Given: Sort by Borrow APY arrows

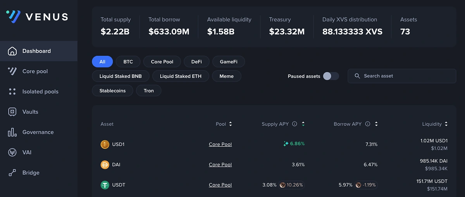Looking at the screenshot, I should pos(376,124).
